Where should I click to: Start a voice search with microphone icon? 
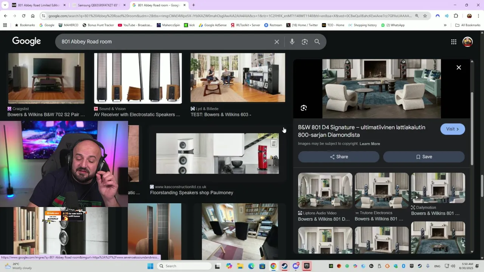pos(292,42)
